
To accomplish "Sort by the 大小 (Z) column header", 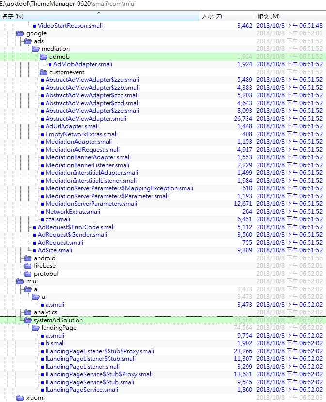I will pyautogui.click(x=227, y=16).
